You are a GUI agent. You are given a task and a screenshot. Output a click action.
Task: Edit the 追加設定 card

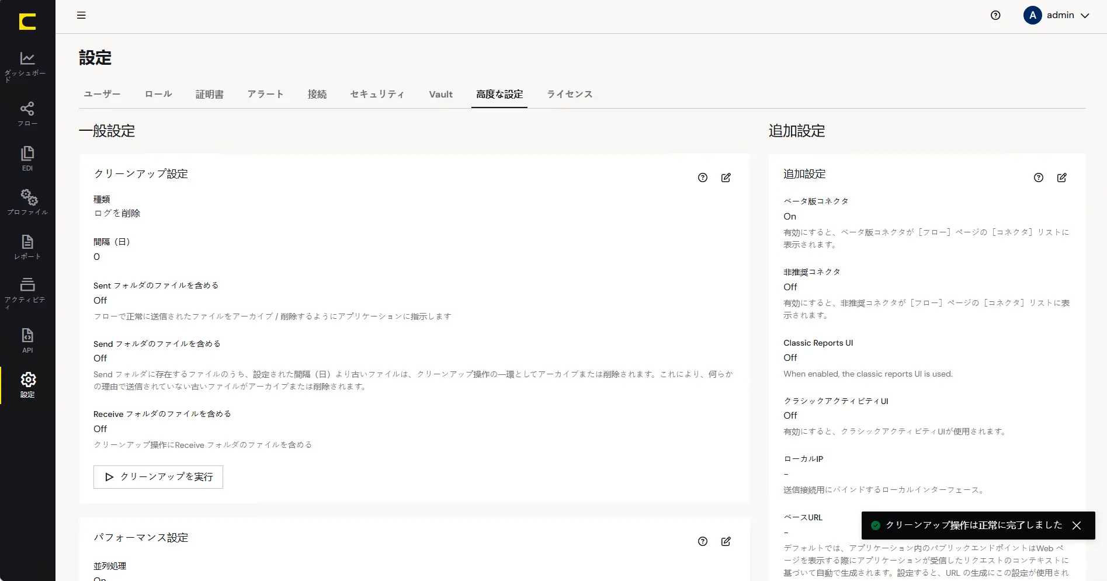tap(1062, 178)
